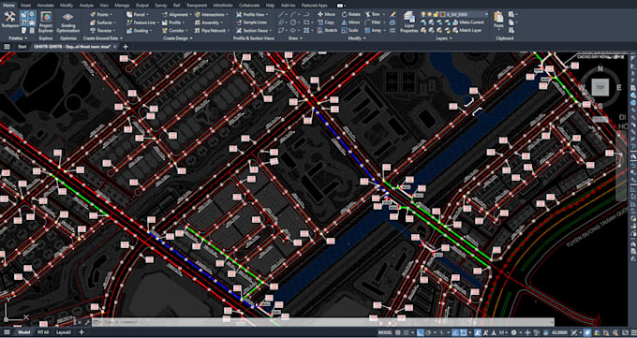Open the Add-ins ribbon tab
Viewport: 637px width, 338px height.
[x=288, y=6]
